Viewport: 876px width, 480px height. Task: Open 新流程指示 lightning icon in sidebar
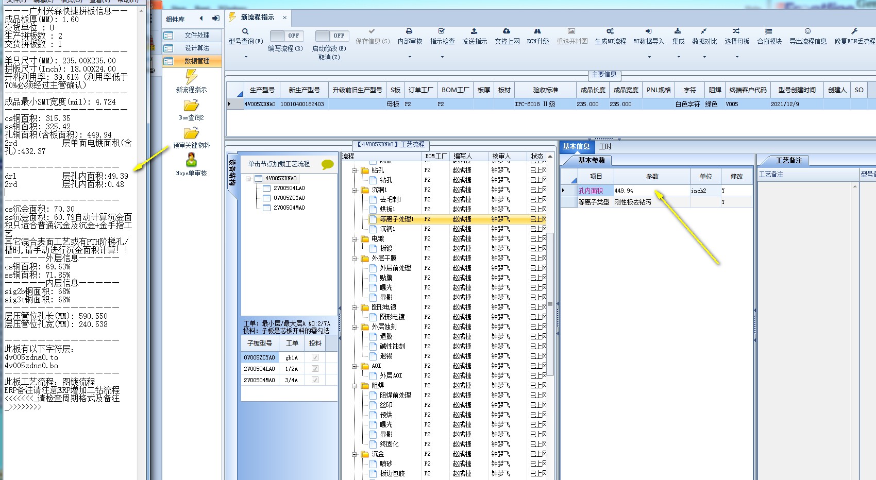pyautogui.click(x=191, y=77)
